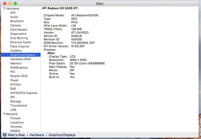Zoom window with the green button
The image size is (201, 139).
(x=15, y=3)
